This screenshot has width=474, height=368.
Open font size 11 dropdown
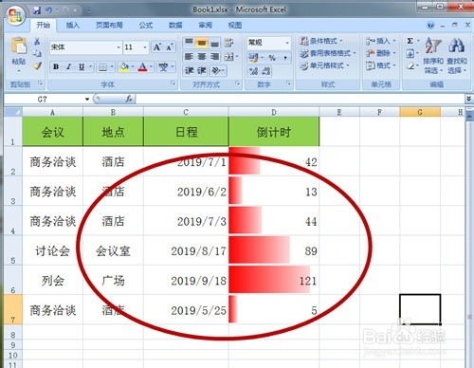(145, 47)
